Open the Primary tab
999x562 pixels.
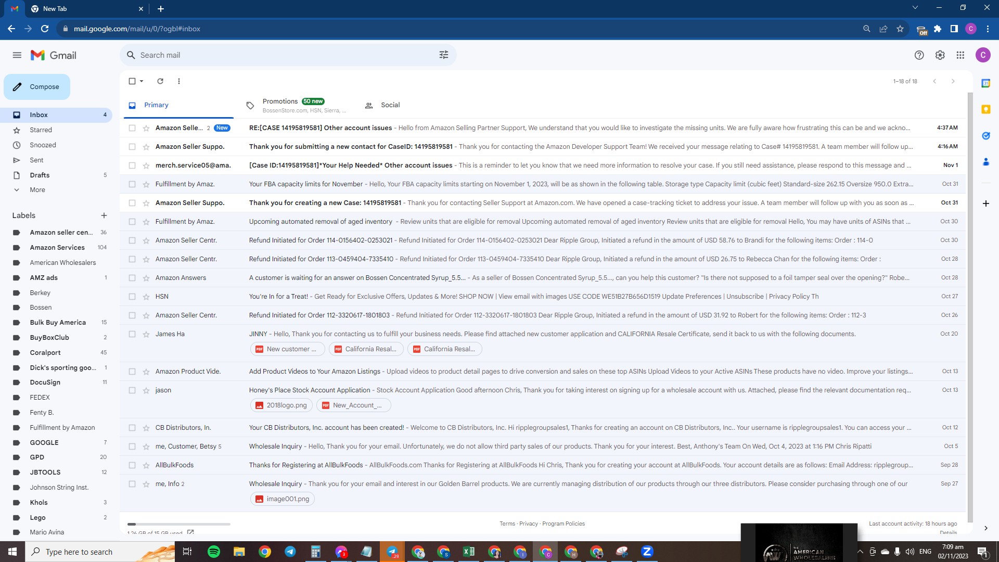click(x=178, y=105)
